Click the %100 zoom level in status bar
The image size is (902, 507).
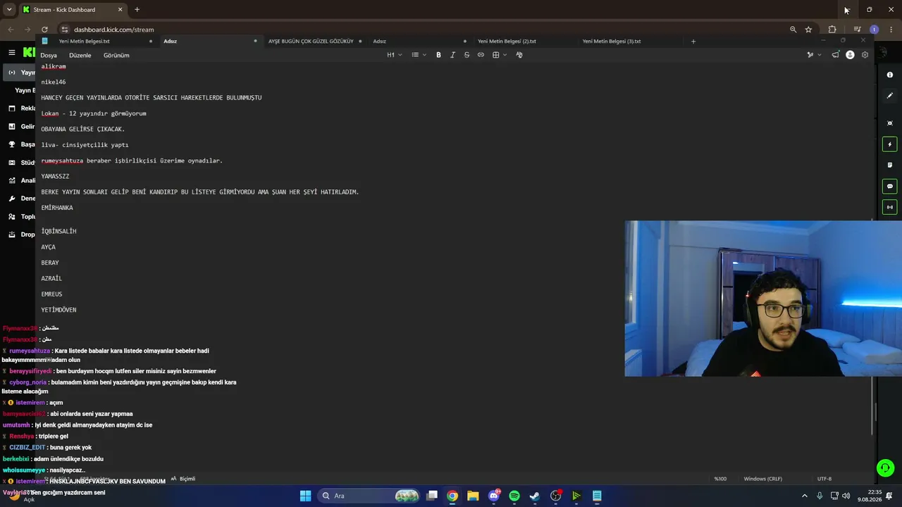pos(720,479)
